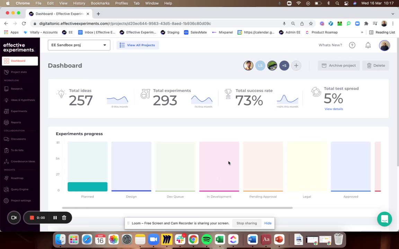
Task: Open the Mixpanel bookmark
Action: click(222, 33)
